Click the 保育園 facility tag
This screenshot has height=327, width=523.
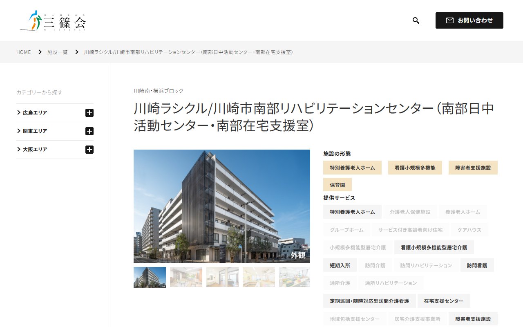click(337, 185)
